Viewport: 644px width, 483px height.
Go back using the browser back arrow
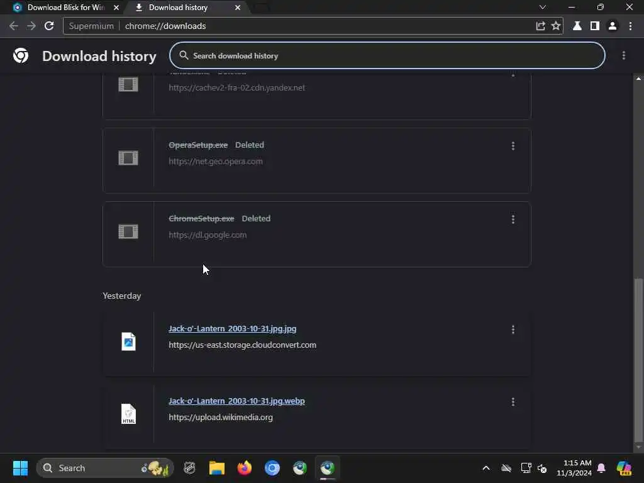(14, 26)
